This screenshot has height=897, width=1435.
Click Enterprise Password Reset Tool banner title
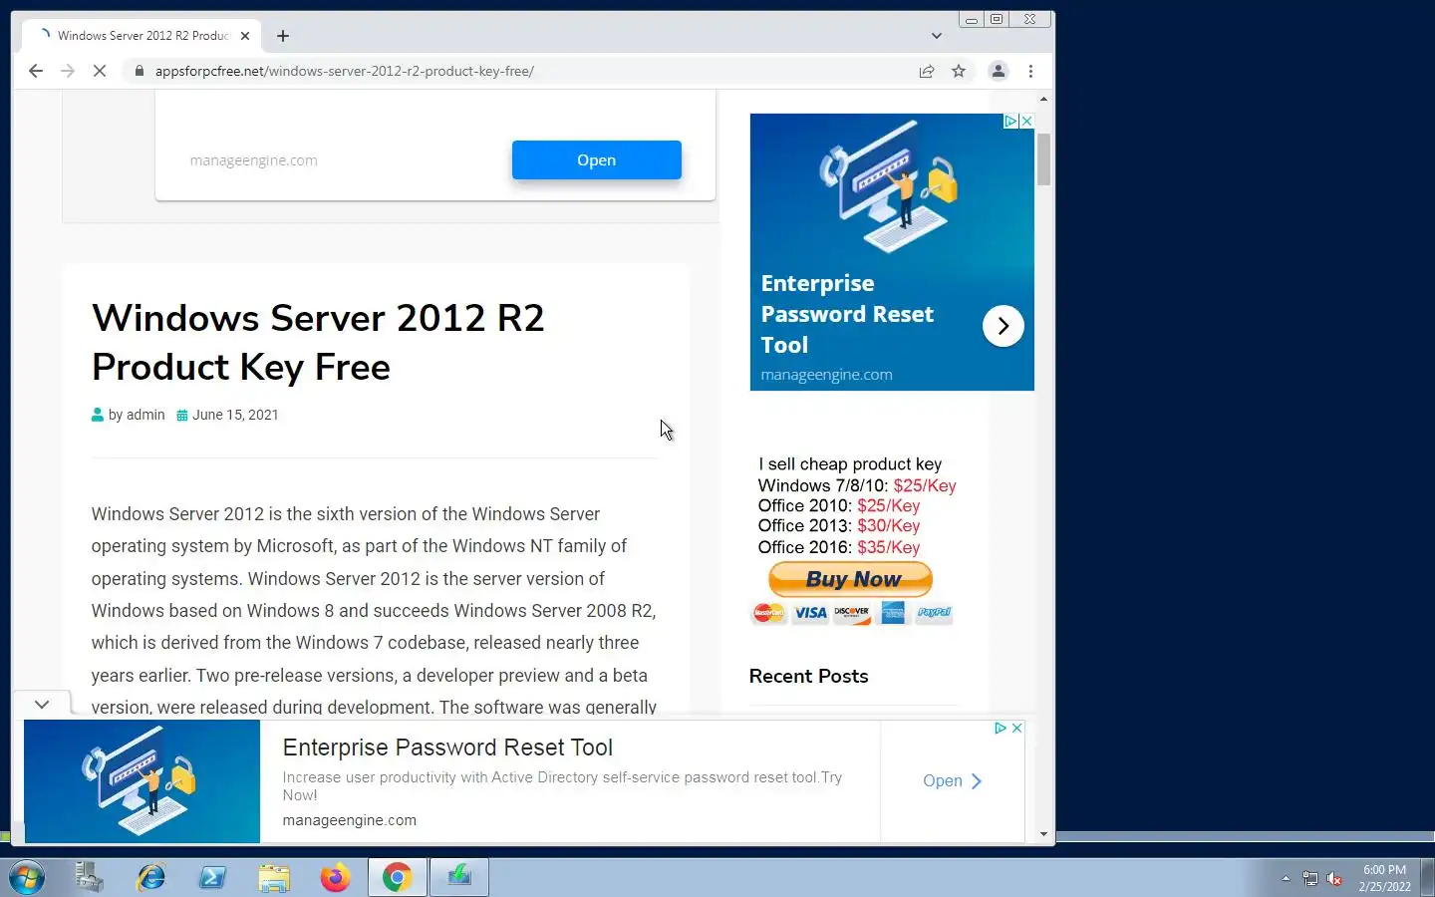coord(447,747)
